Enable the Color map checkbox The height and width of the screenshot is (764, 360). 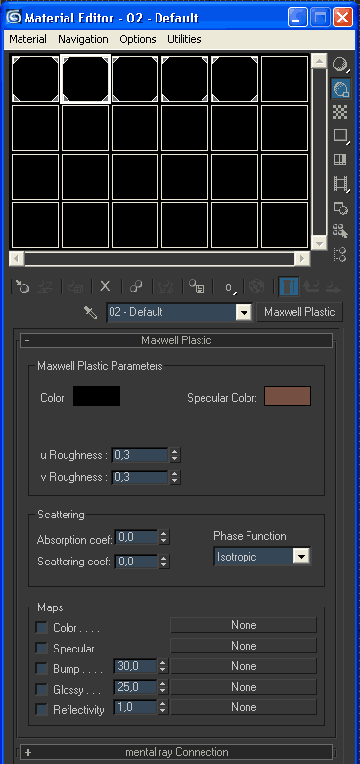[41, 628]
